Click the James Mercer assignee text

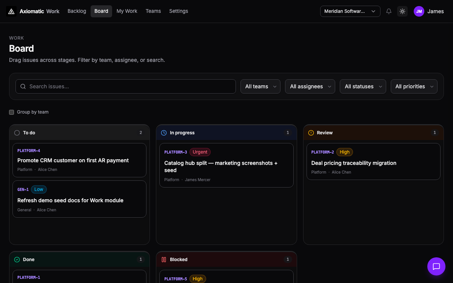(x=198, y=180)
